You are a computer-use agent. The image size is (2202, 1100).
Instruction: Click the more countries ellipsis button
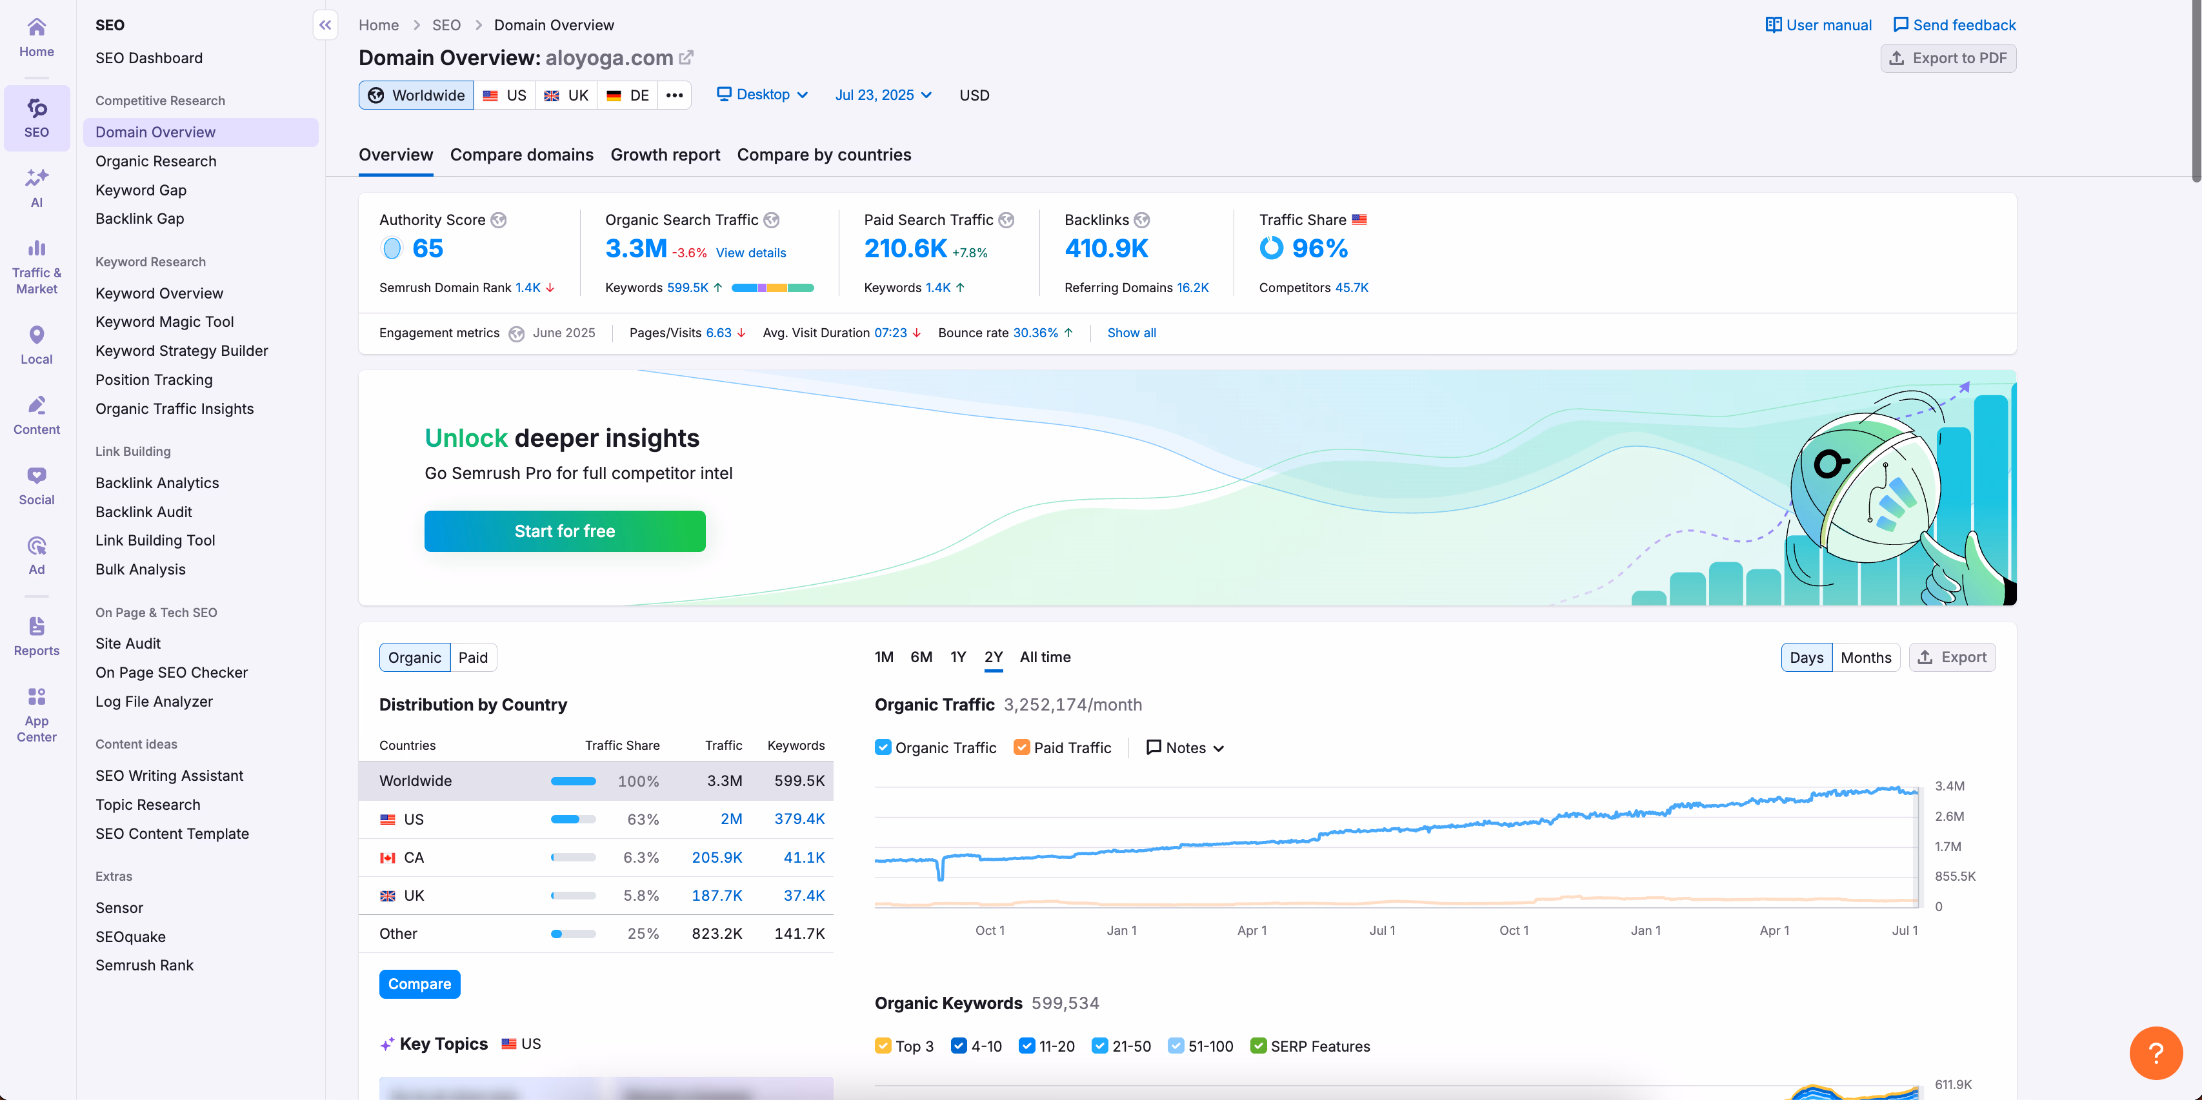pyautogui.click(x=674, y=95)
